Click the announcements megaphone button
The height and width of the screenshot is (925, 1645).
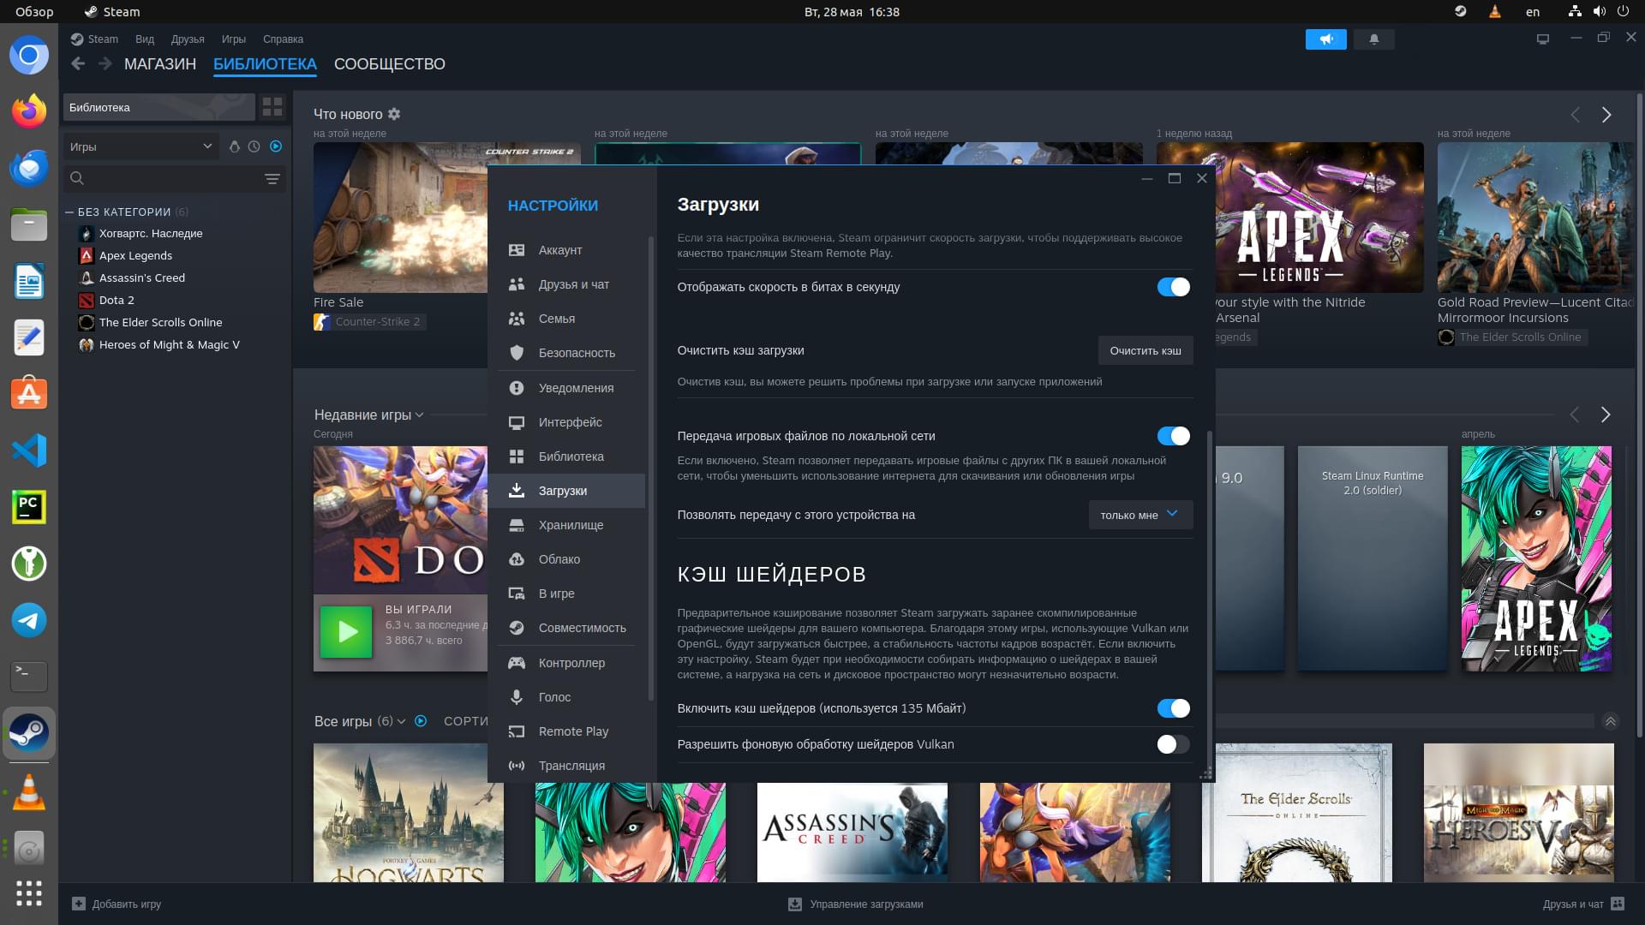coord(1325,39)
